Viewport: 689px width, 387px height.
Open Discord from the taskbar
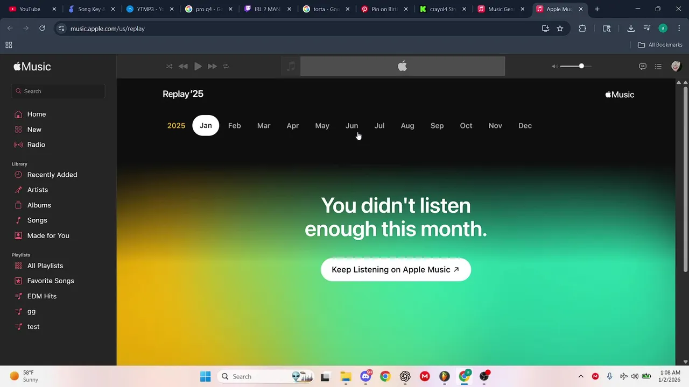click(365, 376)
